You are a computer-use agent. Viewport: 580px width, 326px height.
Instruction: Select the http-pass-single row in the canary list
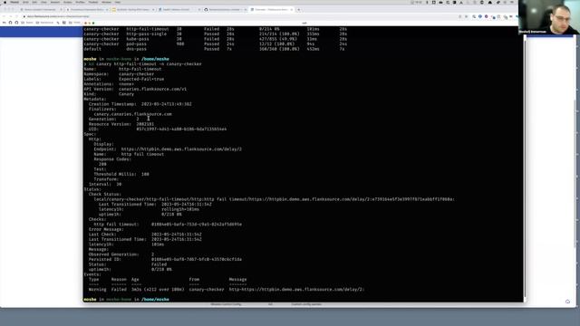click(216, 34)
